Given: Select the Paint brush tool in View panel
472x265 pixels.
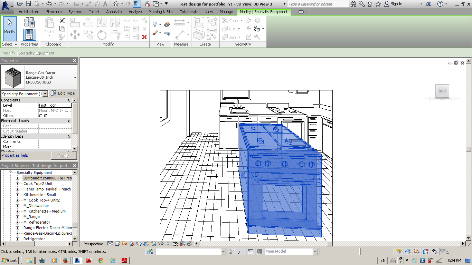Looking at the screenshot, I should [155, 33].
